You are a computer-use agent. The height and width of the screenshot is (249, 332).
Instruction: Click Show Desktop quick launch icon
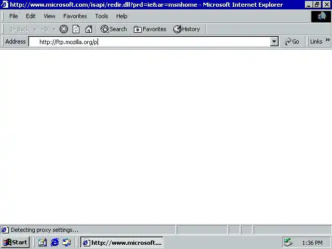tap(43, 242)
